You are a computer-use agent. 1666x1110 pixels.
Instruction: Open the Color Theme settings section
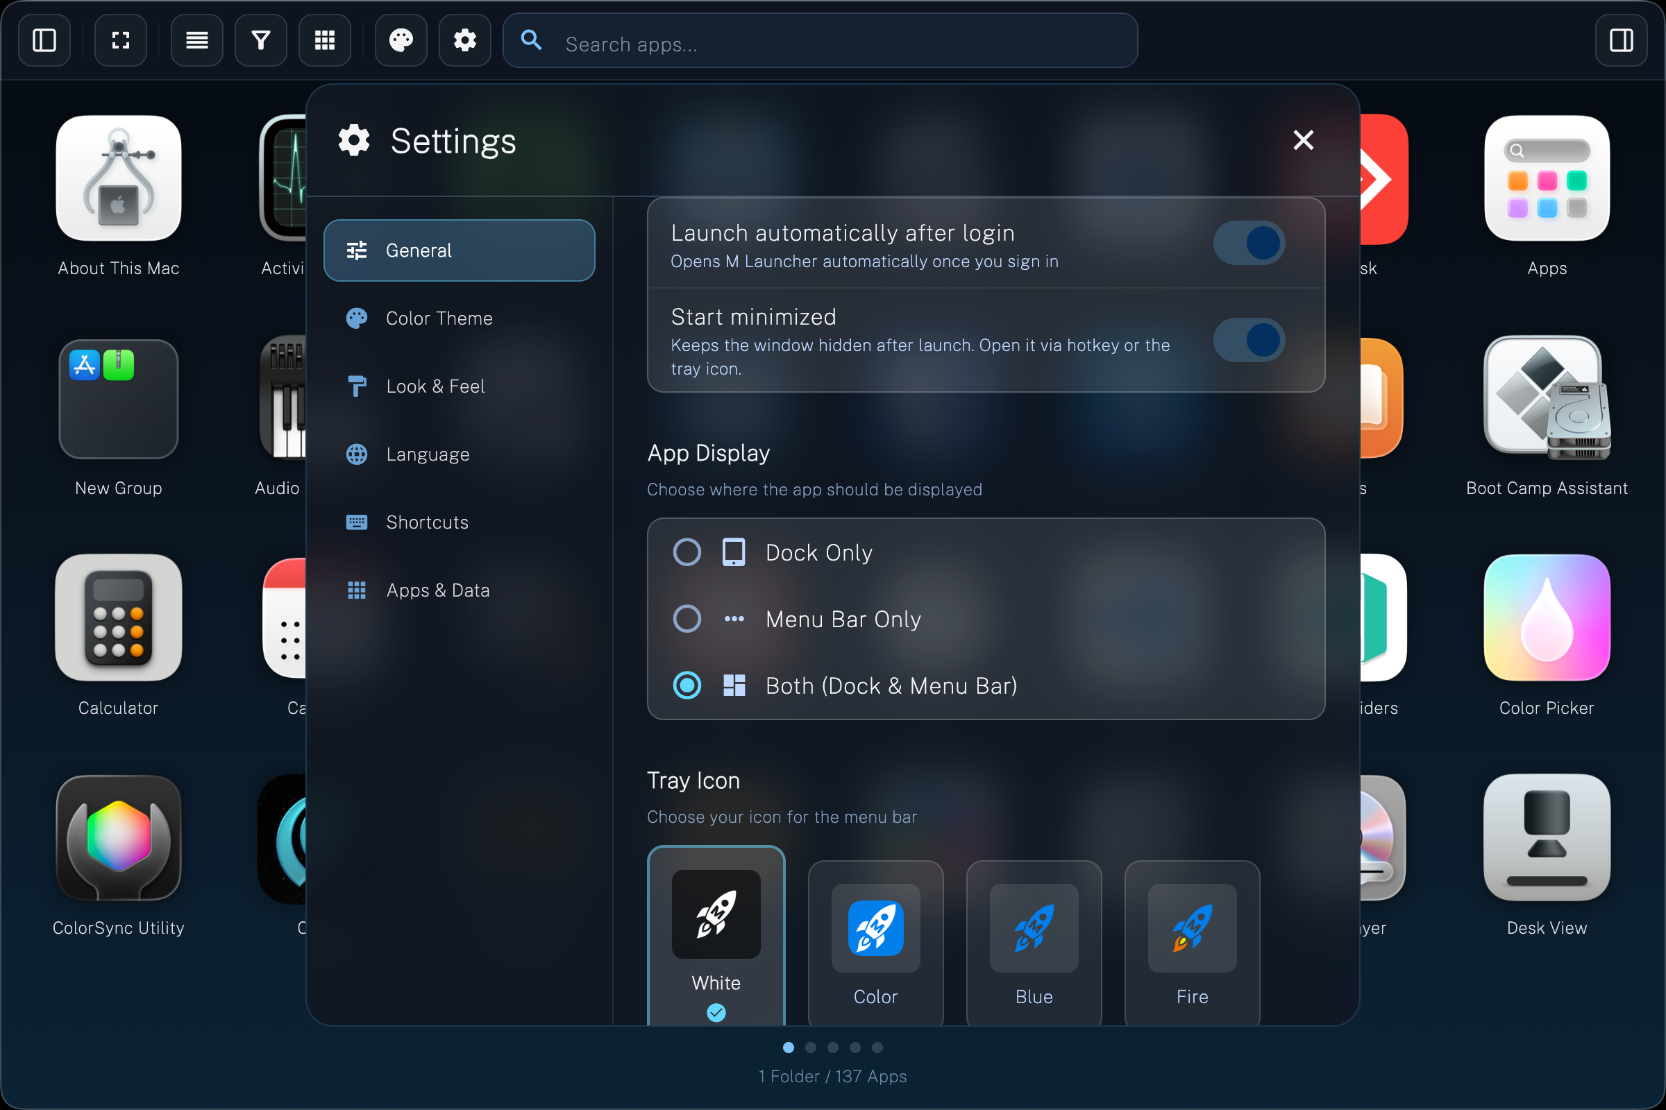459,318
